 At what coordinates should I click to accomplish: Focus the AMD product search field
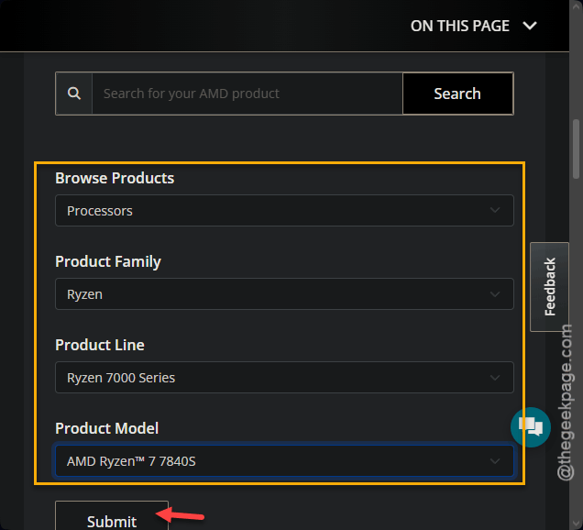(247, 94)
